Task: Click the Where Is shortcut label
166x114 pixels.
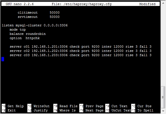Action: point(68,110)
